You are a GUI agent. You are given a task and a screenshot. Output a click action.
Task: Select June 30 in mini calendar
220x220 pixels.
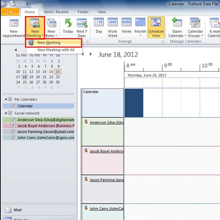(x=58, y=82)
